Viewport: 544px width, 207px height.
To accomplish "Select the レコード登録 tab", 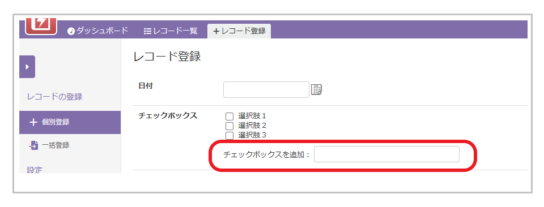I will coord(239,31).
